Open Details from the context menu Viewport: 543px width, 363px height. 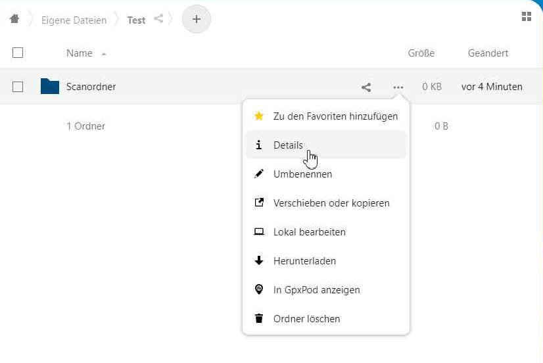pyautogui.click(x=288, y=145)
